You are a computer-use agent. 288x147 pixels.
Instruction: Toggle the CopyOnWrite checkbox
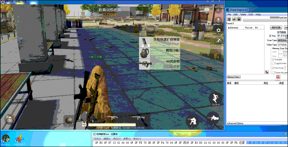(x=273, y=63)
